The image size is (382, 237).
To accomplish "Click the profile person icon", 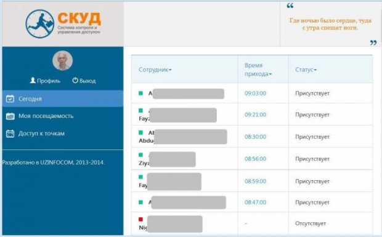I will 33,80.
